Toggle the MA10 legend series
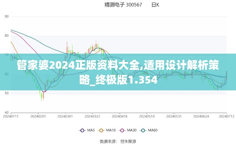The width and height of the screenshot is (236, 144). pos(107,130)
